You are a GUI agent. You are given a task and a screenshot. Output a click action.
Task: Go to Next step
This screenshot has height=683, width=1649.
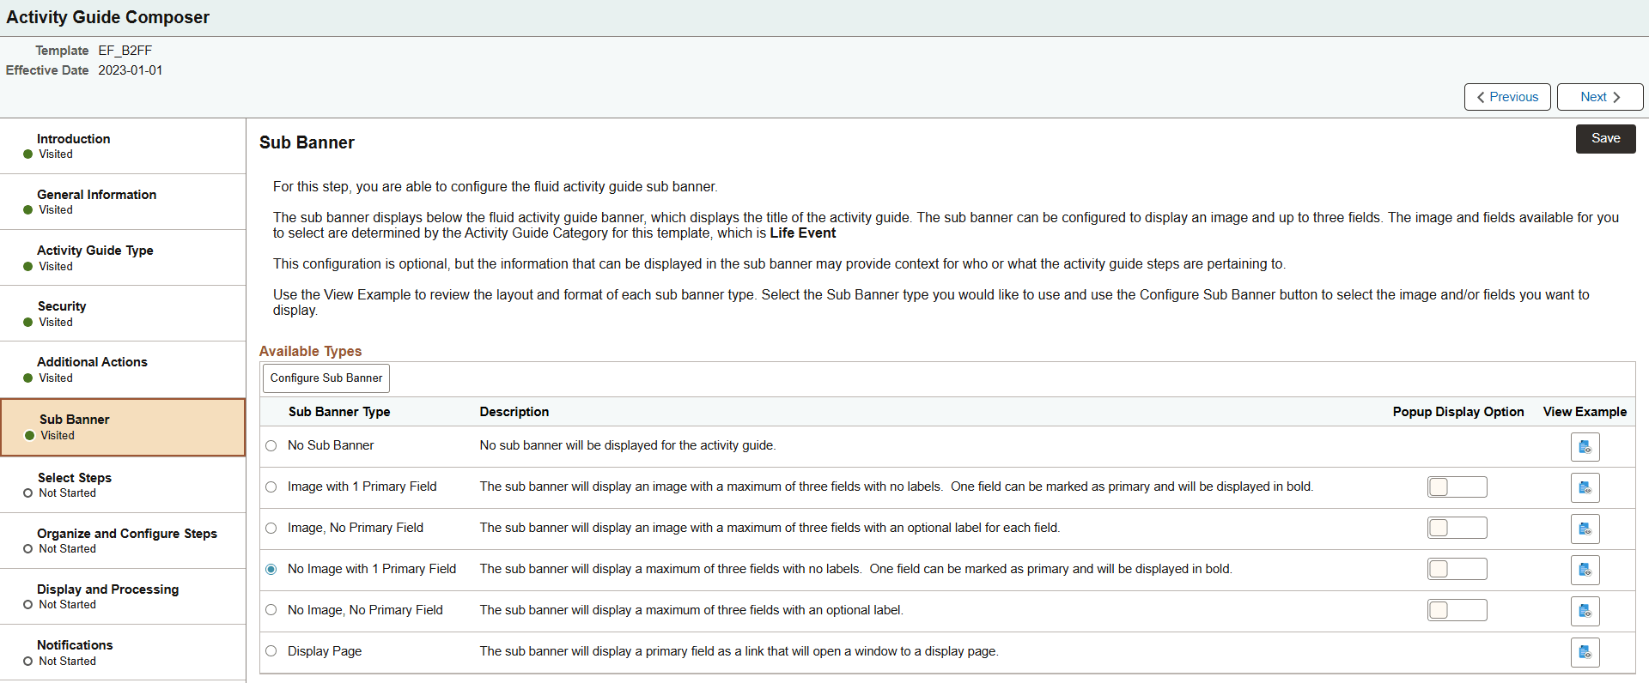[x=1599, y=97]
